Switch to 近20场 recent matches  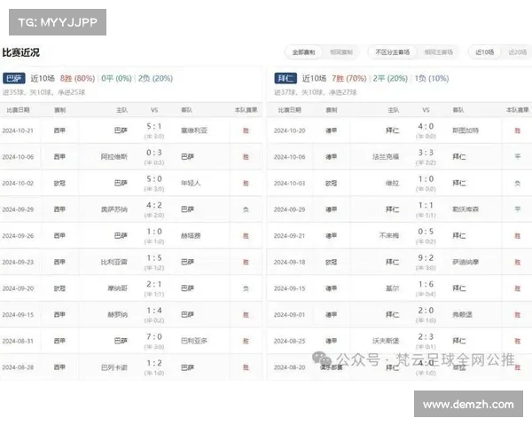pos(518,52)
